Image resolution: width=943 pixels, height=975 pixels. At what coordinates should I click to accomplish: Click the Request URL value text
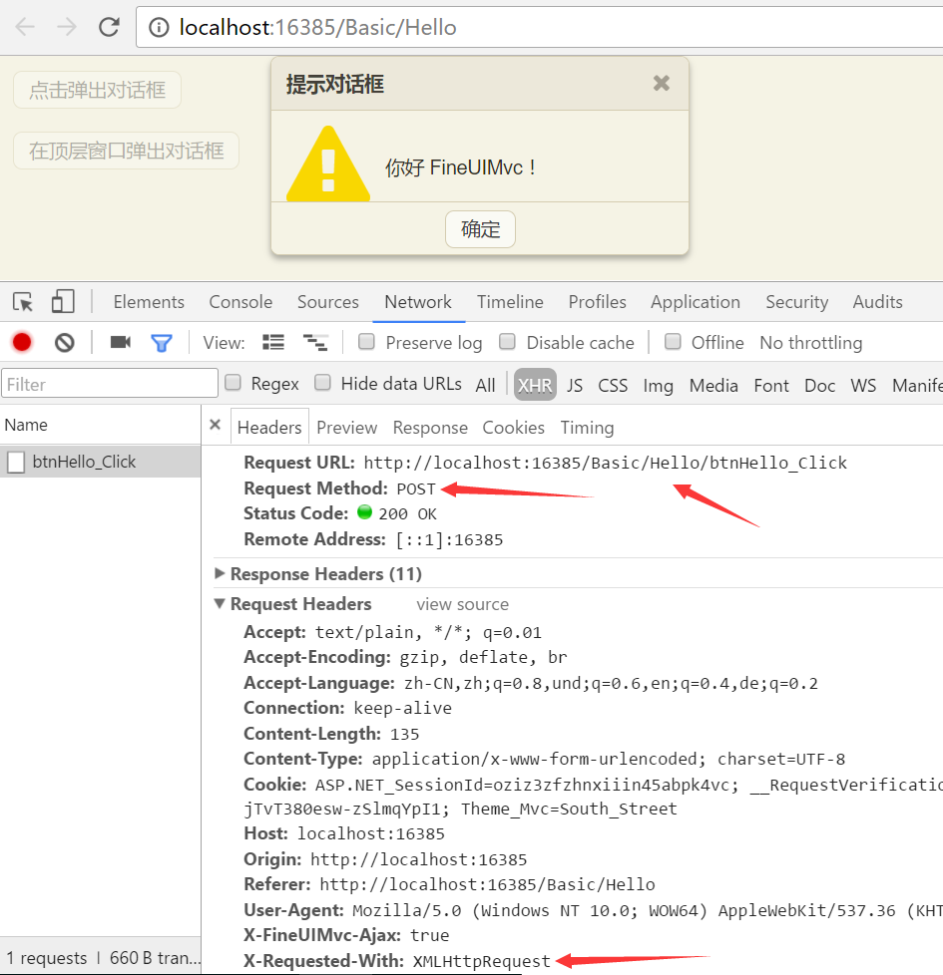pos(605,463)
